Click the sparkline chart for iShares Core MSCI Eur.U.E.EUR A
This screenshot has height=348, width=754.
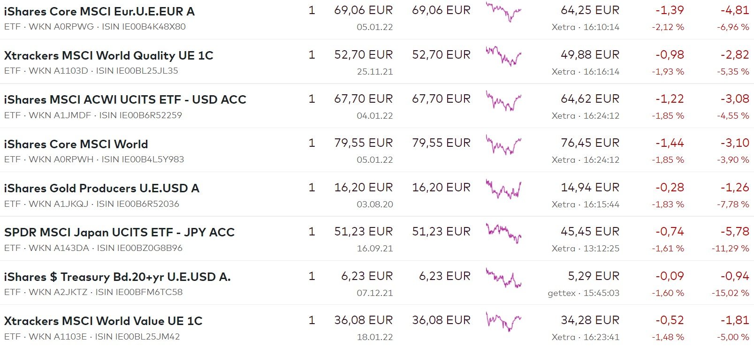503,11
